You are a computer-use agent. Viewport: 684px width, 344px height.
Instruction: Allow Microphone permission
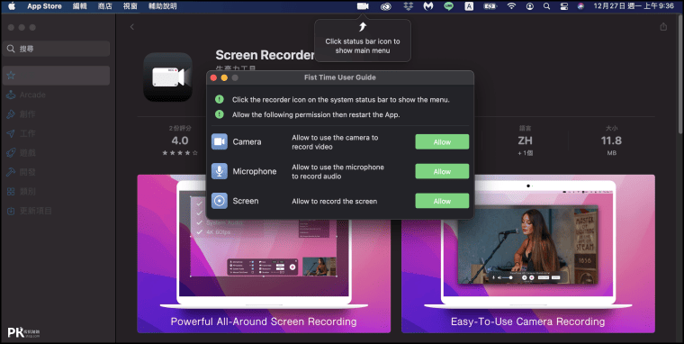pos(442,172)
